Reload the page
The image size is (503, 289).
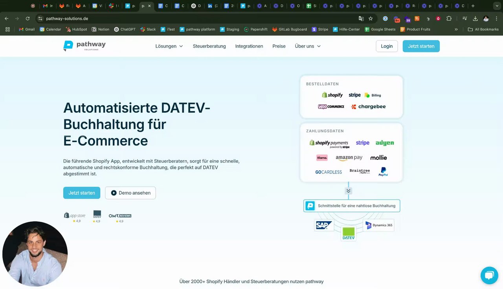pos(28,18)
